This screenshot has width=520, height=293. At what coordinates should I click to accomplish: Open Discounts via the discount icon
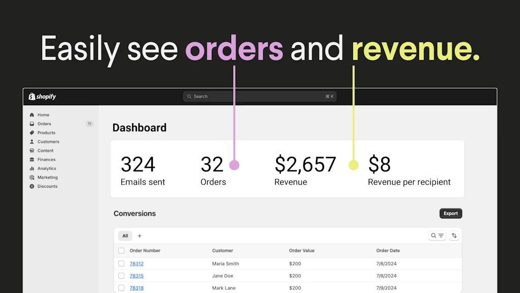click(32, 186)
